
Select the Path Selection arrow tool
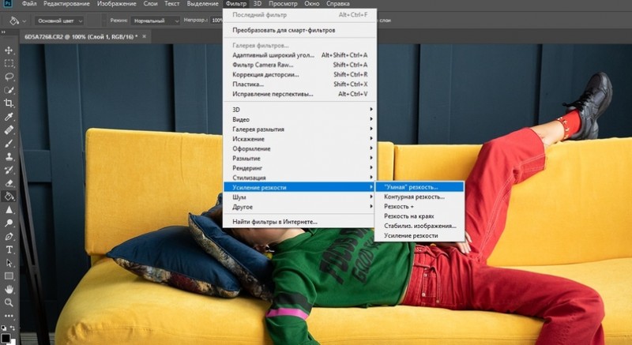(x=9, y=263)
